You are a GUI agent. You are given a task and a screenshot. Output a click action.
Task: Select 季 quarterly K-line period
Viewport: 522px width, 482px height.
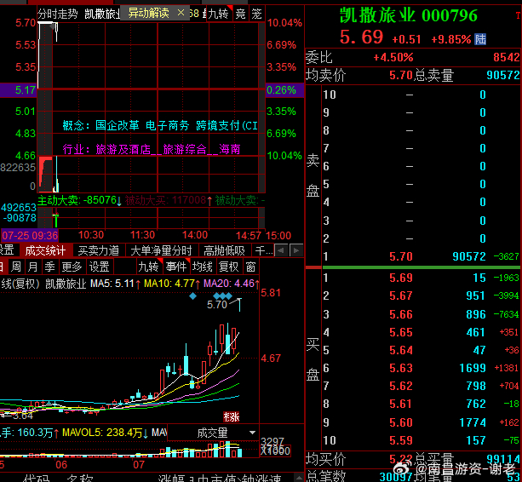[x=49, y=267]
